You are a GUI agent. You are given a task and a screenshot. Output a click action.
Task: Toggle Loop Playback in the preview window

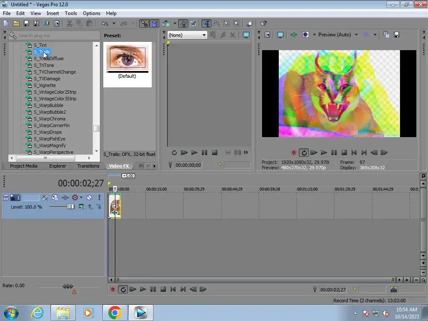304,153
